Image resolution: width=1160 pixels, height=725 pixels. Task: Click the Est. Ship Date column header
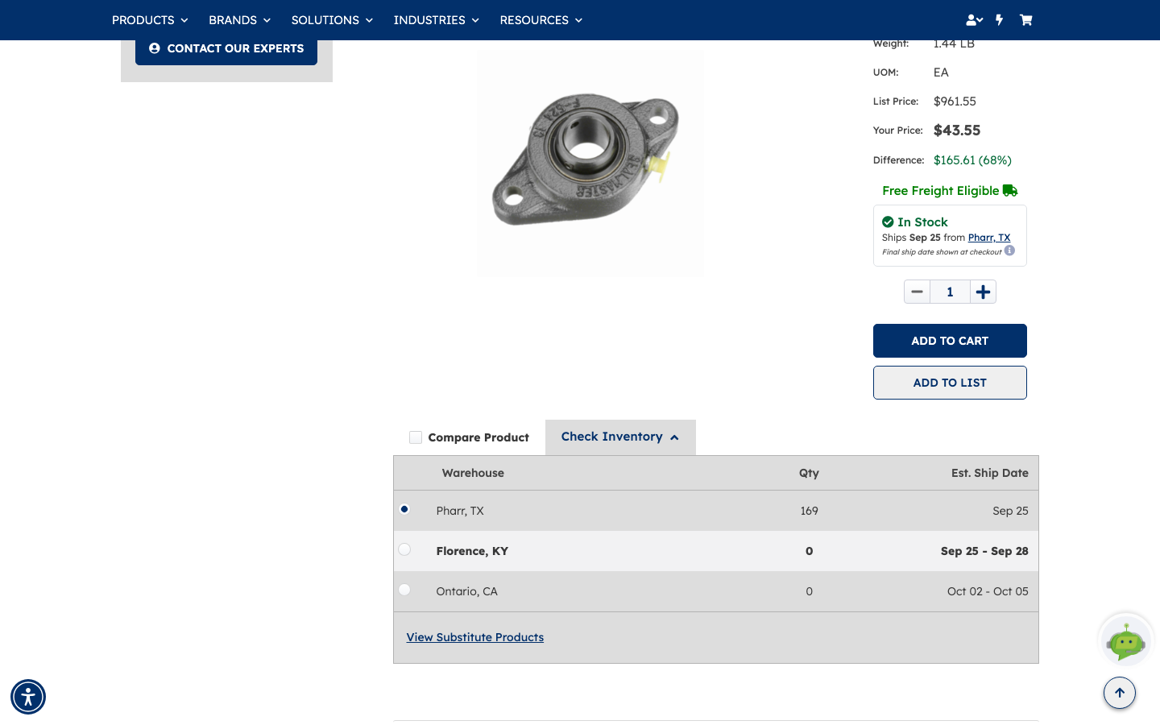pos(990,473)
